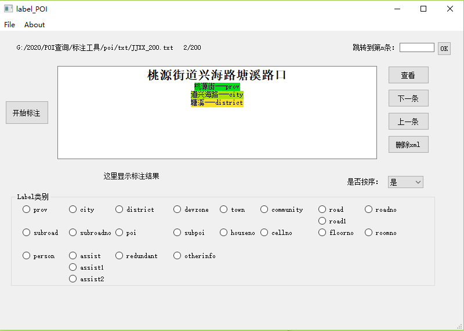Click the 道兴海路──city annotation line

[217, 94]
